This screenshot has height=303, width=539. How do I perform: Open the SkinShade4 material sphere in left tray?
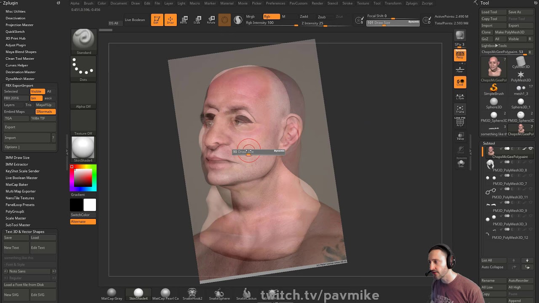83,149
